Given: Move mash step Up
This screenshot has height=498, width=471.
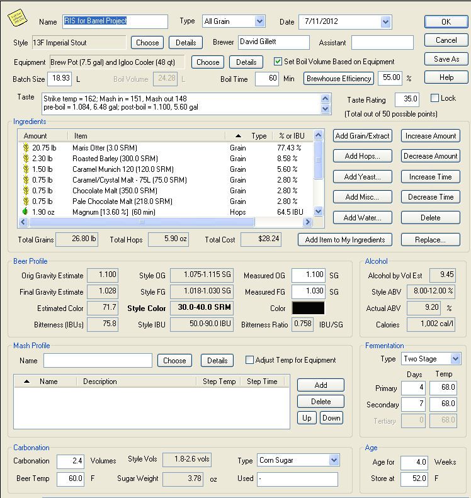Looking at the screenshot, I should 307,418.
